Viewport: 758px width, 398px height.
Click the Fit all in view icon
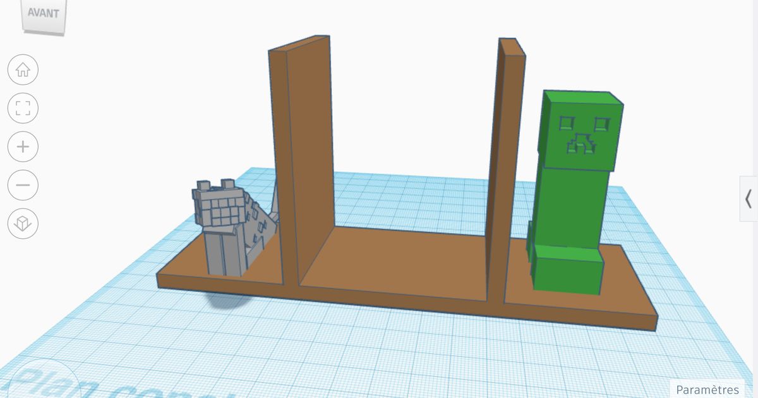(x=23, y=108)
